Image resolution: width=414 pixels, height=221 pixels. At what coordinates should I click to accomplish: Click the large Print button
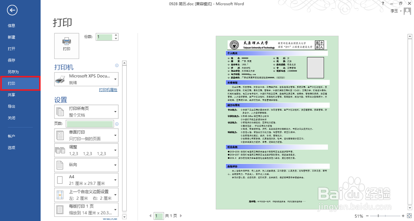click(67, 46)
